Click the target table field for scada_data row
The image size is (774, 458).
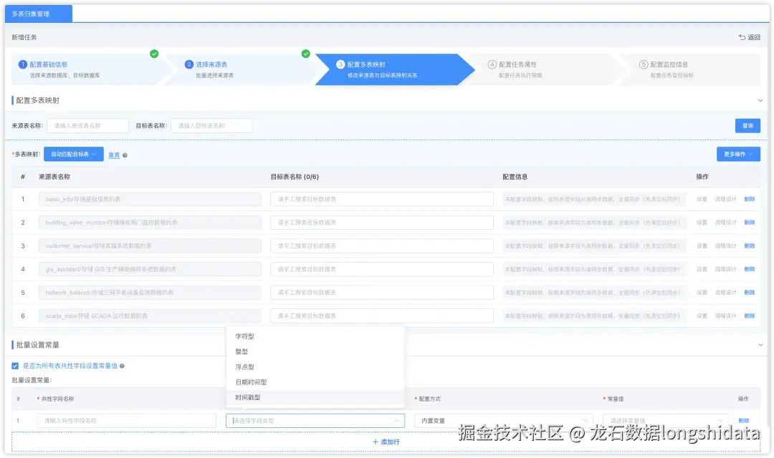point(381,316)
